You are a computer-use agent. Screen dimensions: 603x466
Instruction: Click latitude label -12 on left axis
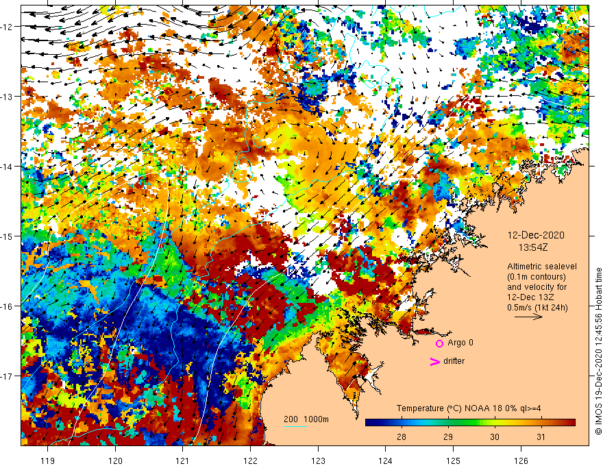pos(7,27)
